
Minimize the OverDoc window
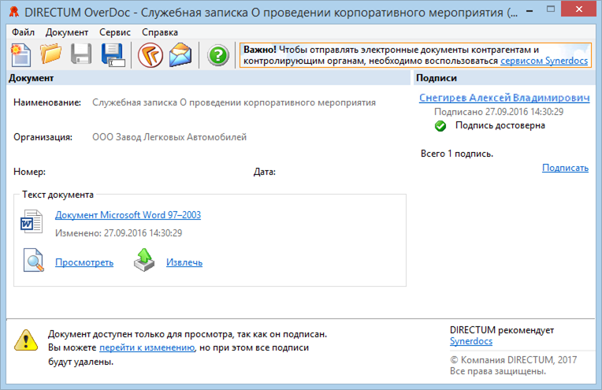point(530,10)
